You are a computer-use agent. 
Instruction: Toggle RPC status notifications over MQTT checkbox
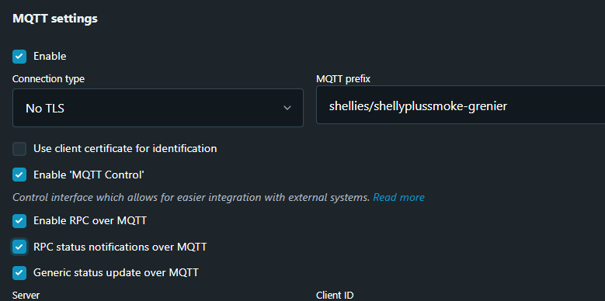coord(19,247)
